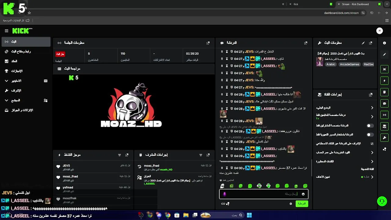Open Drops and rewards sidebar item

26,110
